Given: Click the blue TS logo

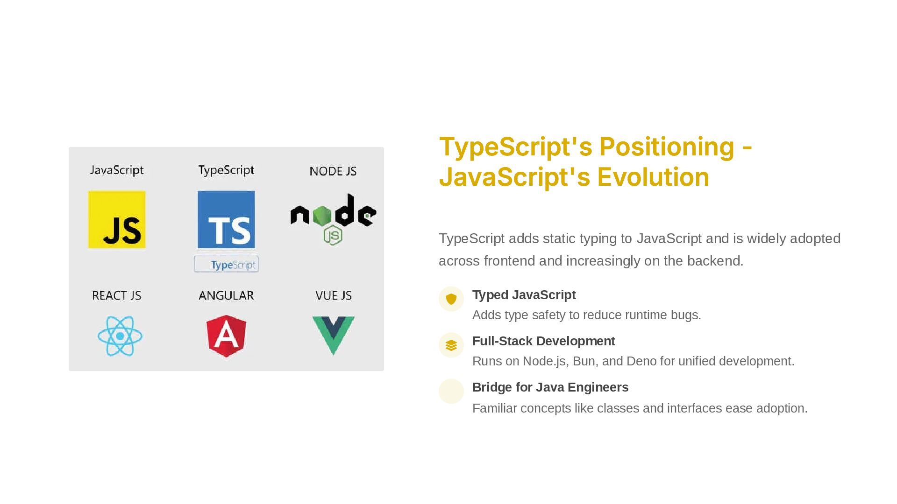Looking at the screenshot, I should coord(226,219).
